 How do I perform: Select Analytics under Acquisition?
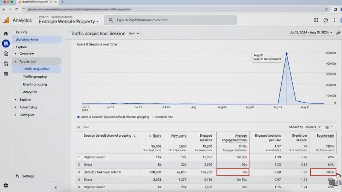tap(30, 92)
